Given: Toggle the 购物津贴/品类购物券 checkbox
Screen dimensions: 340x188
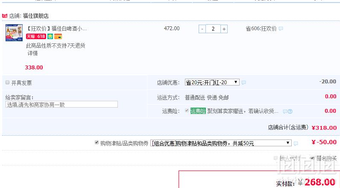Looking at the screenshot, I should click(97, 142).
